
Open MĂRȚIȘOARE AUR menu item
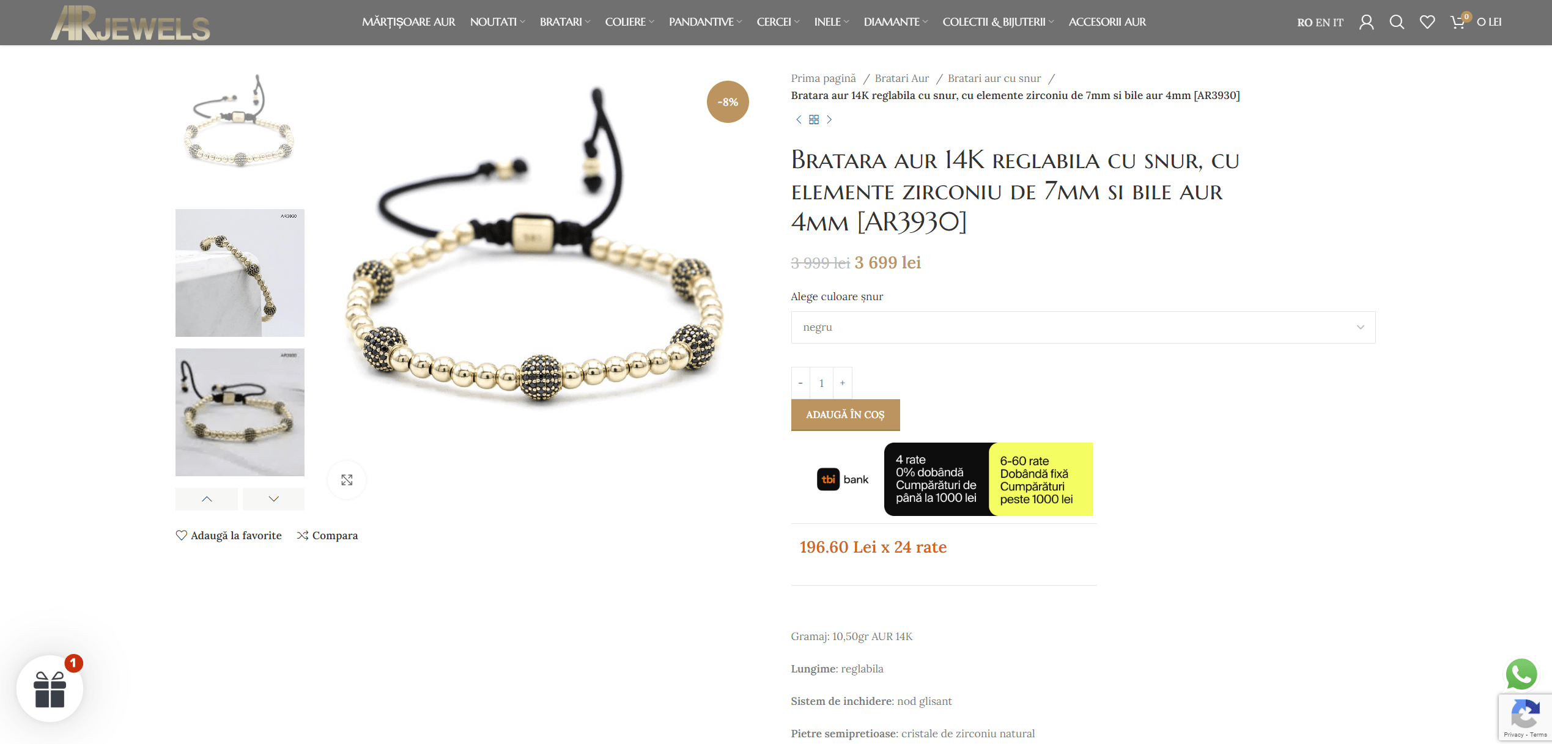(408, 22)
